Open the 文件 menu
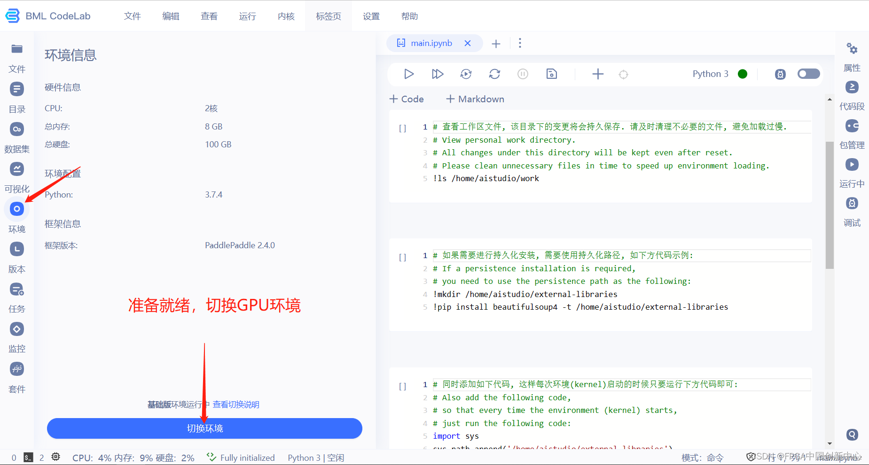This screenshot has height=465, width=869. coord(133,16)
